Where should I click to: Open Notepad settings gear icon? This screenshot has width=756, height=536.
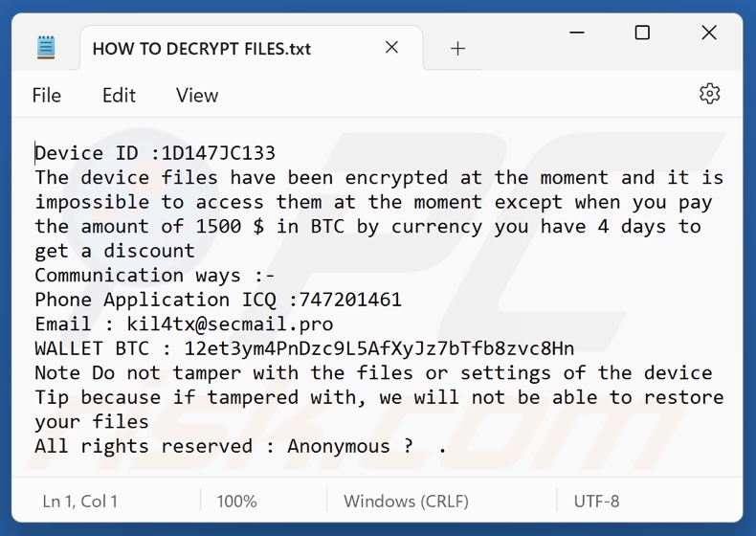pyautogui.click(x=709, y=94)
